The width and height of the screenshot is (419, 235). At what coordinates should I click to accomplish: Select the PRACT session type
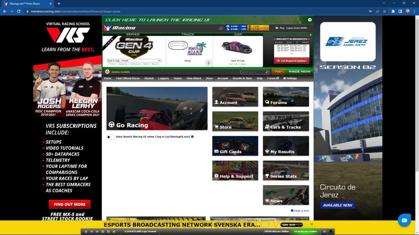coord(301,42)
